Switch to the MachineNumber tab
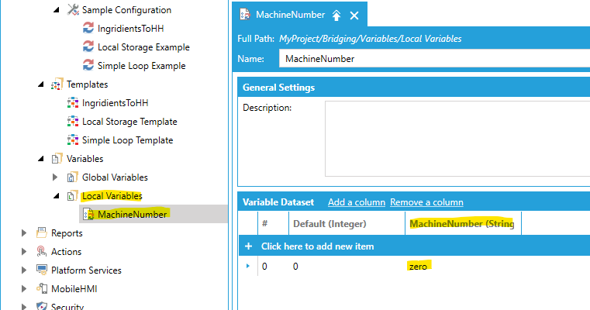Screen dimensions: 590x310 tap(290, 15)
